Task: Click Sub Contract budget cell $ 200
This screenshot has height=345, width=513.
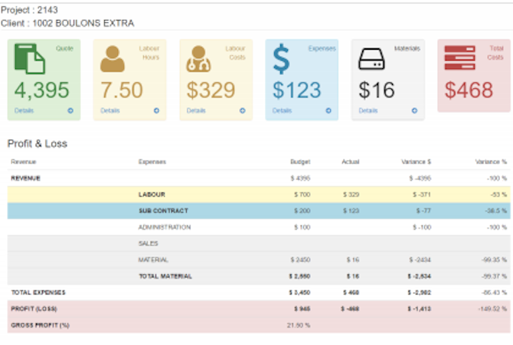Action: 302,211
